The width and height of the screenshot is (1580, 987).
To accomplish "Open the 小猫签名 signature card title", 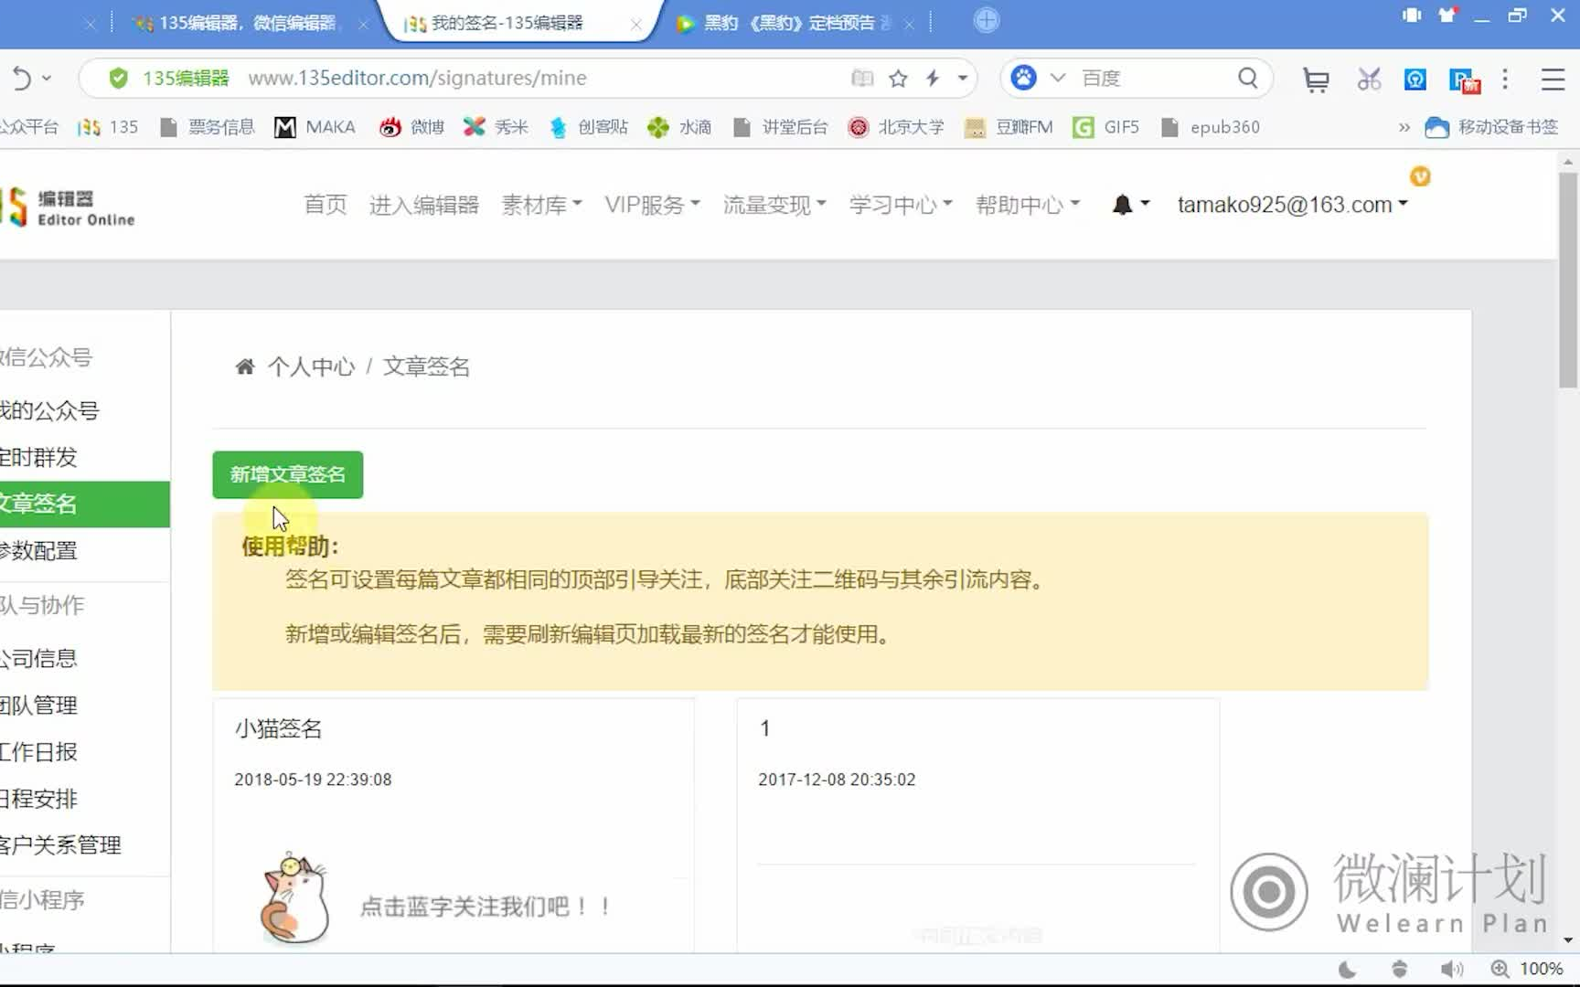I will pyautogui.click(x=278, y=728).
